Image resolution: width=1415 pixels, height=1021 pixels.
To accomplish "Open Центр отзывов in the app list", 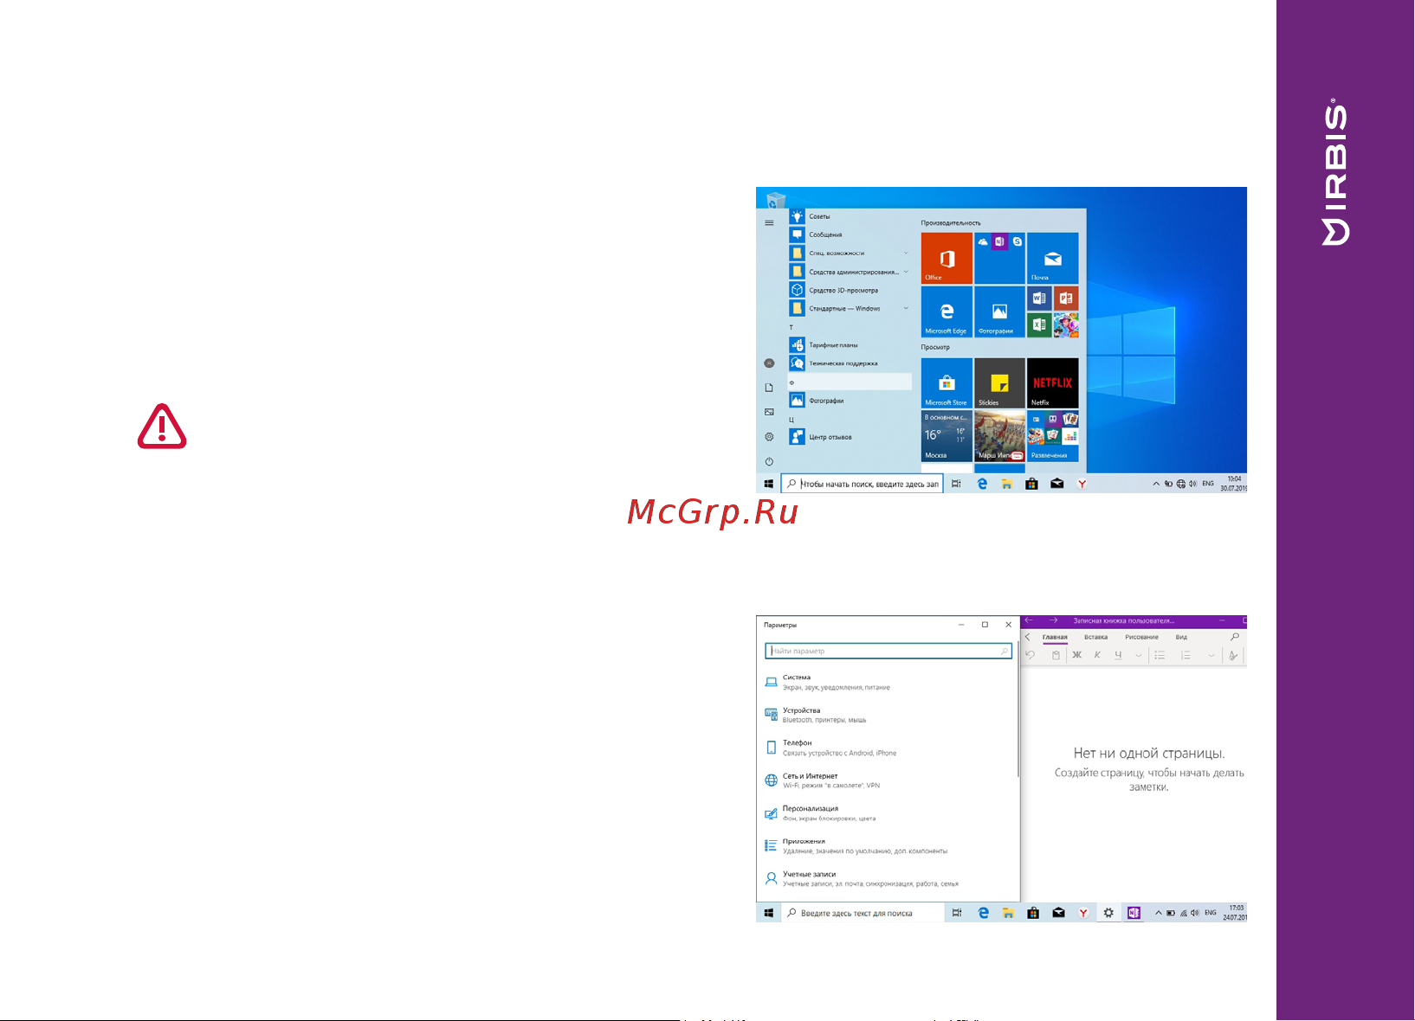I will (850, 437).
